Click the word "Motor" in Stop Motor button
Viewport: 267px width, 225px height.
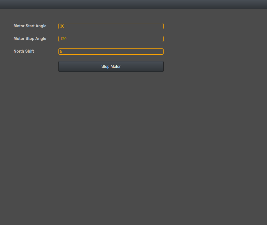[115, 66]
